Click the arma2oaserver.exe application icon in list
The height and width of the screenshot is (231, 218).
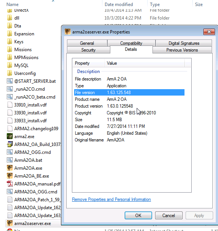(x=10, y=223)
